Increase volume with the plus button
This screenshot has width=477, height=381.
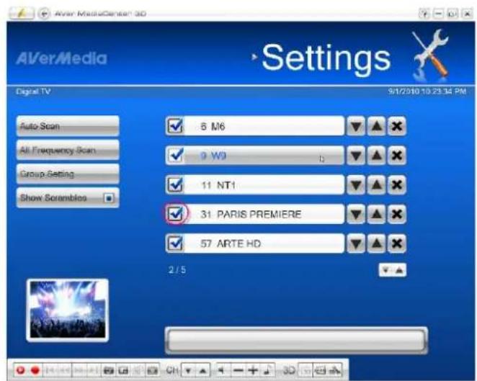[x=253, y=370]
